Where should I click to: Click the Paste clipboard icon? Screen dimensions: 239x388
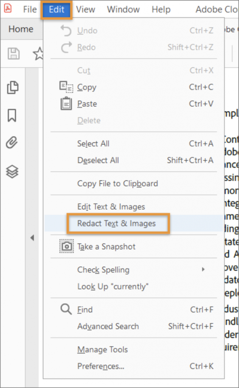click(x=67, y=104)
